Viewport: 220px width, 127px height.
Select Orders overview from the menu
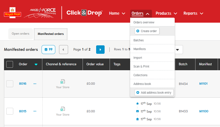pos(152,22)
